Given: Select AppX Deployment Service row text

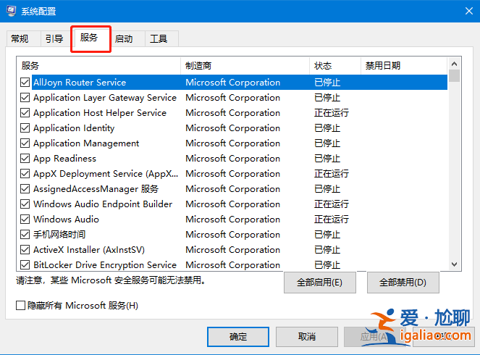Looking at the screenshot, I should (106, 174).
